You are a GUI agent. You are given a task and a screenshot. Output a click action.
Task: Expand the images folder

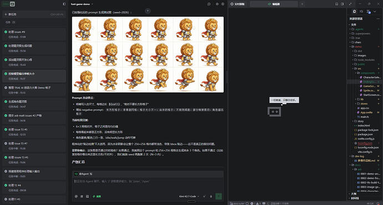(x=365, y=55)
